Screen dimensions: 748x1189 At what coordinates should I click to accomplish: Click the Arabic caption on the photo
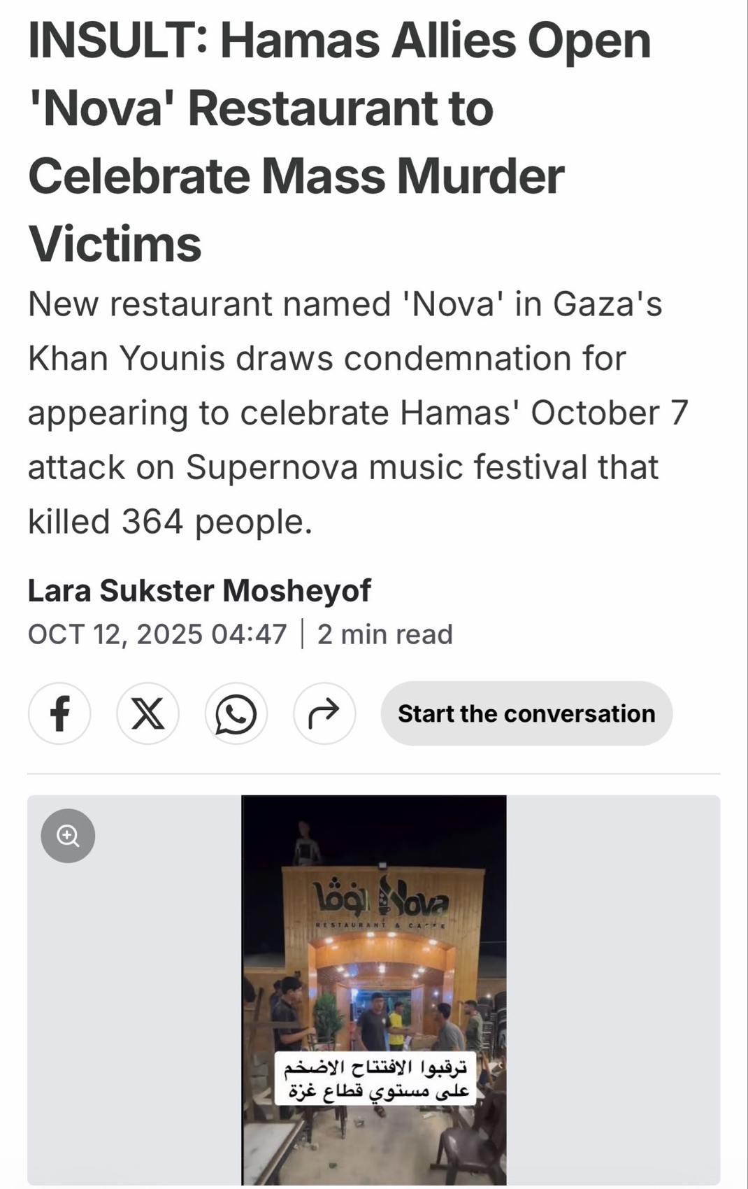(375, 1078)
